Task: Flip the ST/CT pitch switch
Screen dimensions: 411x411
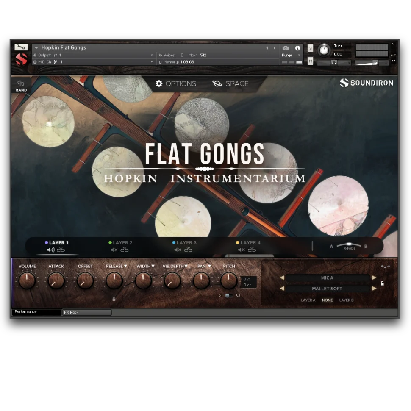Action: click(x=228, y=295)
